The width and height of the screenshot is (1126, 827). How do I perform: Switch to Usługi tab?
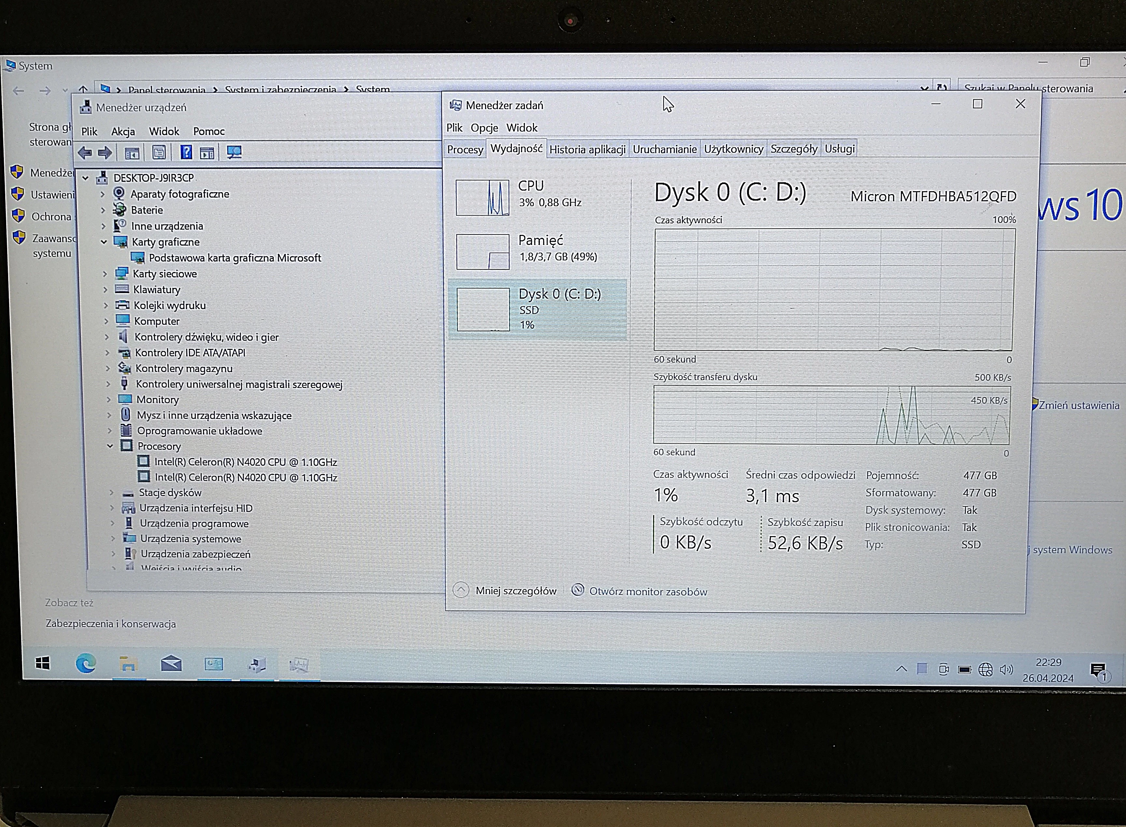coord(840,149)
